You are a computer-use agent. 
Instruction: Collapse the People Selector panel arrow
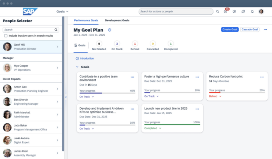(66, 97)
